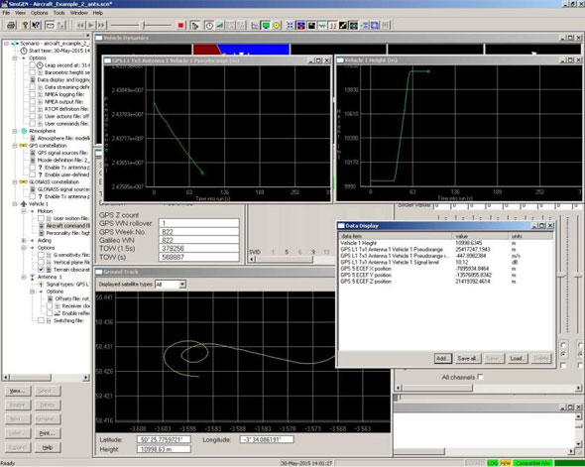Click the View button below the scenario tree

point(18,391)
